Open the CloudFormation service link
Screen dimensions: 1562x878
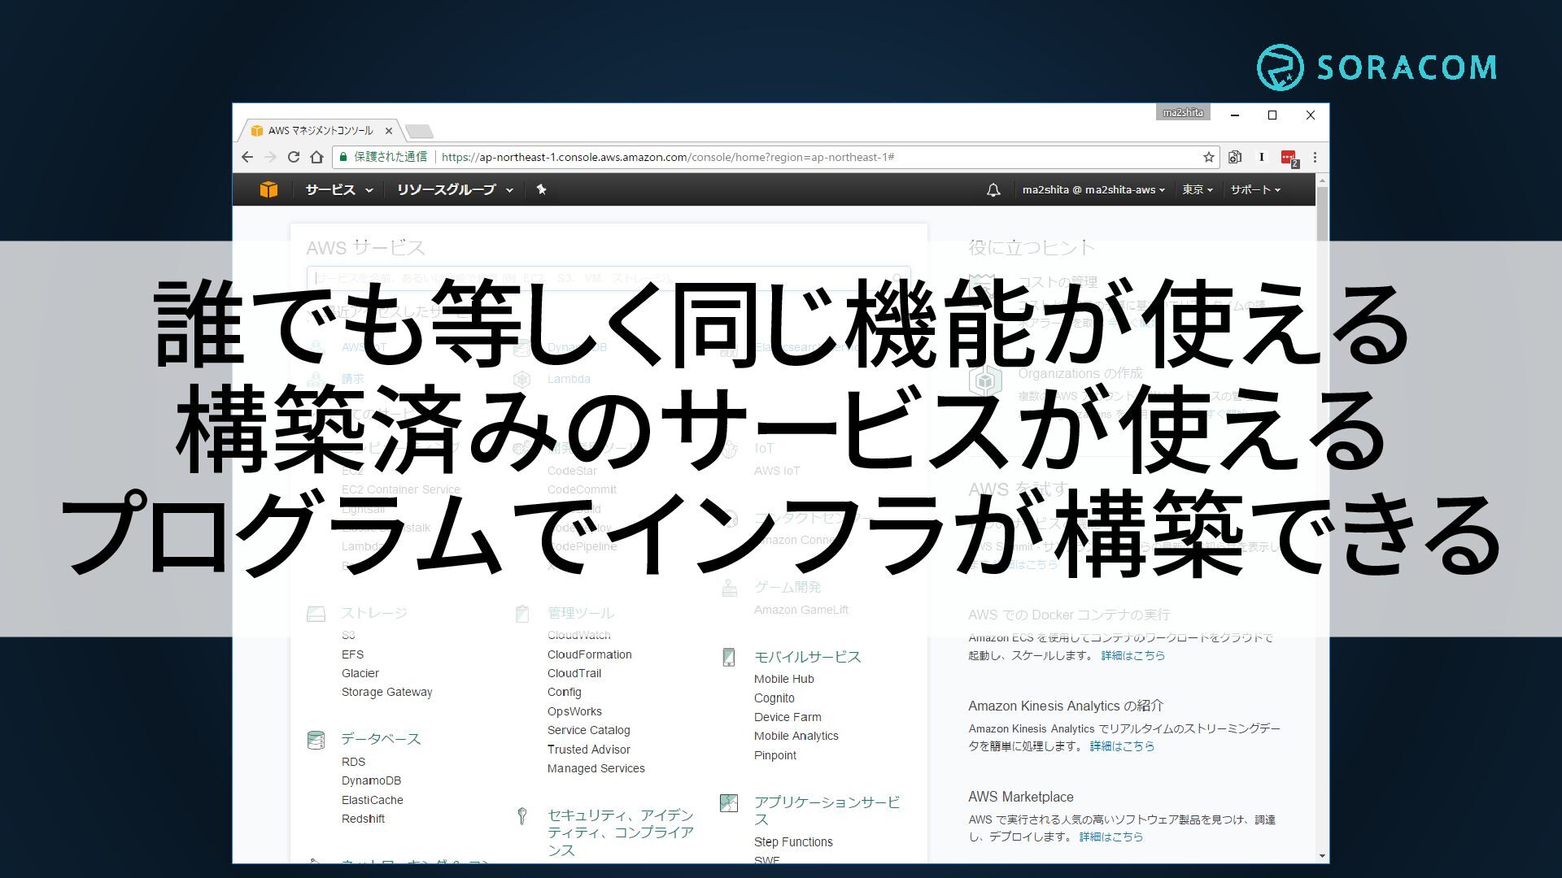[x=589, y=654]
